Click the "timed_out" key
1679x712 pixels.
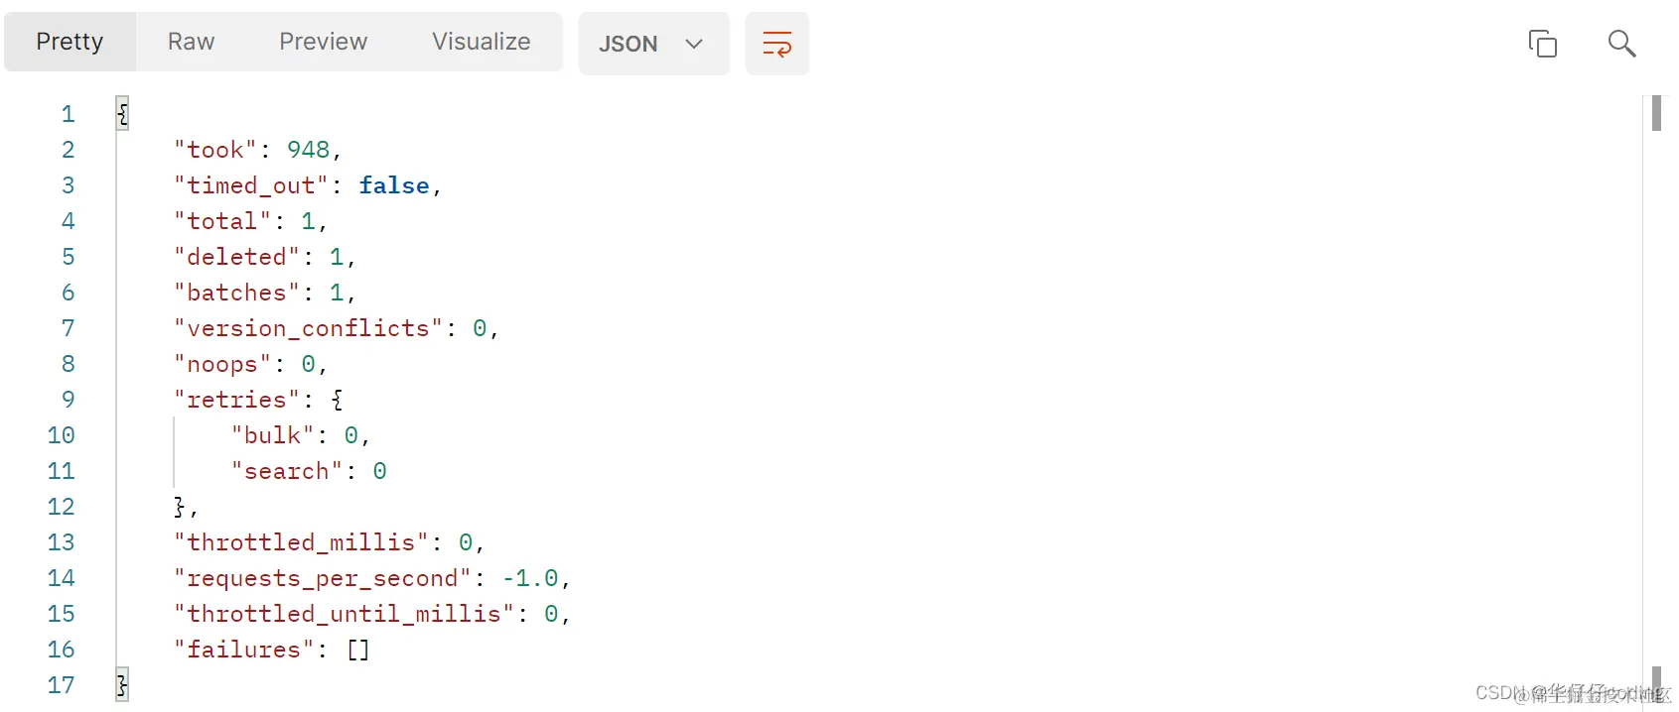(x=251, y=185)
